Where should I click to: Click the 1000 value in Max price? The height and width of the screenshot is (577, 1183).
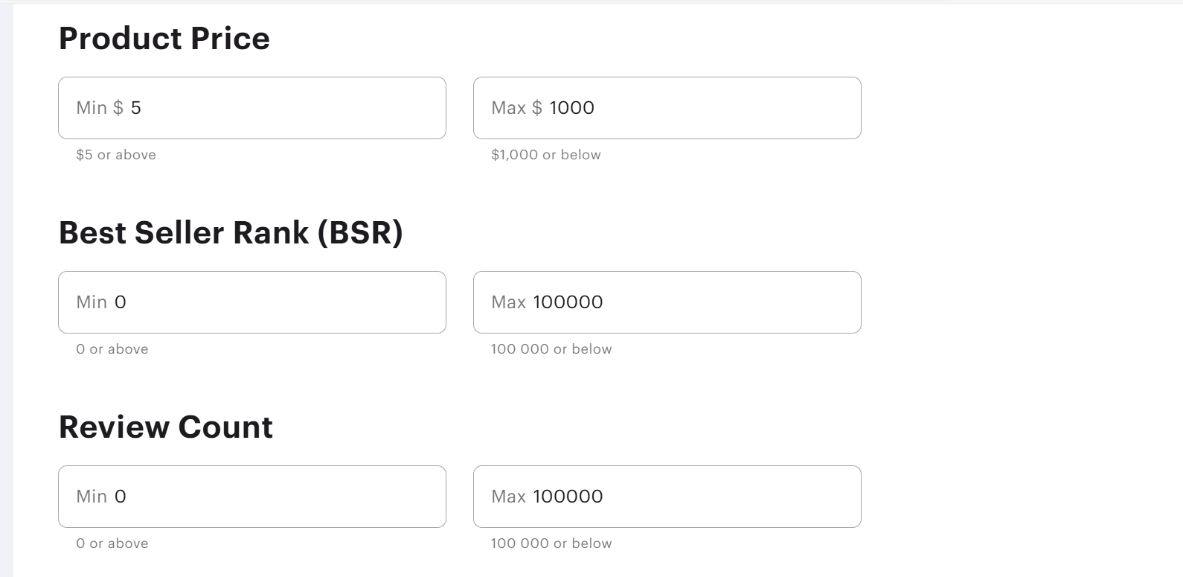click(x=571, y=108)
